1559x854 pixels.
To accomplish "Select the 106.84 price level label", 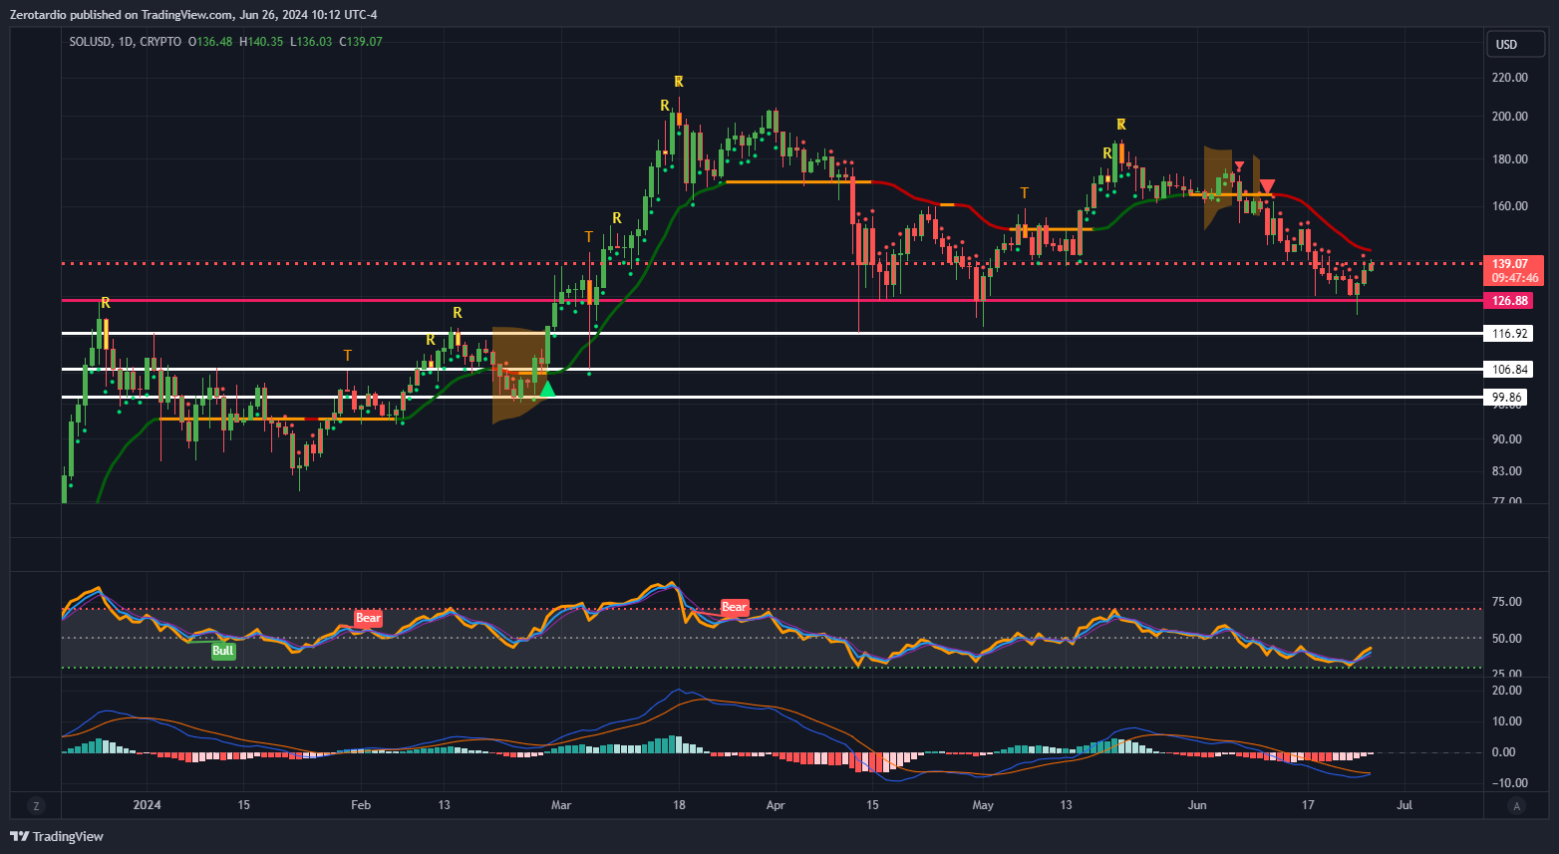I will pyautogui.click(x=1509, y=370).
